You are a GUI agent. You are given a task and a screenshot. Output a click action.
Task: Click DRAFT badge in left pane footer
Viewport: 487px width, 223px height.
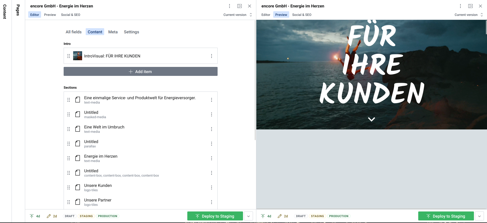point(70,216)
